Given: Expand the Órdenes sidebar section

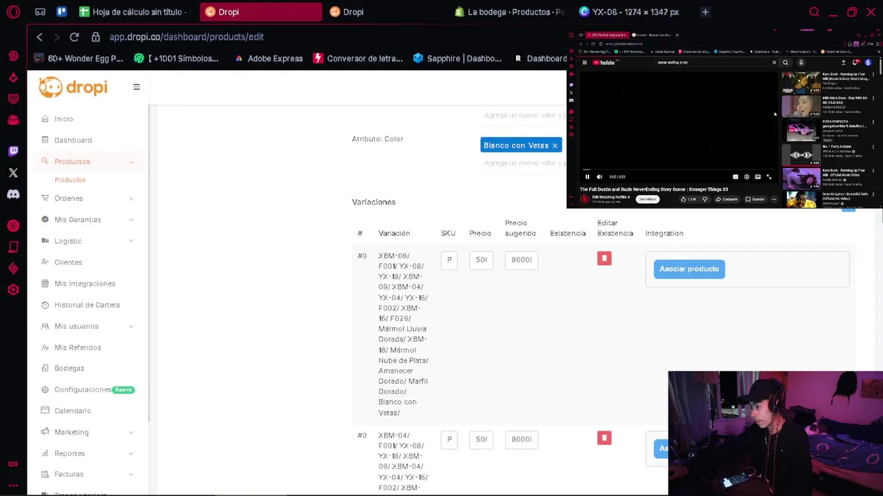Looking at the screenshot, I should click(x=131, y=198).
